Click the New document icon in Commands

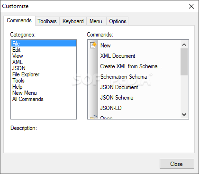point(93,45)
